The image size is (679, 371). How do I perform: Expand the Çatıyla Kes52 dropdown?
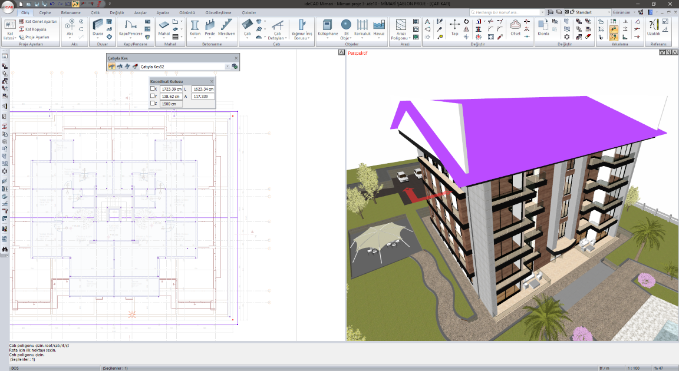point(228,67)
